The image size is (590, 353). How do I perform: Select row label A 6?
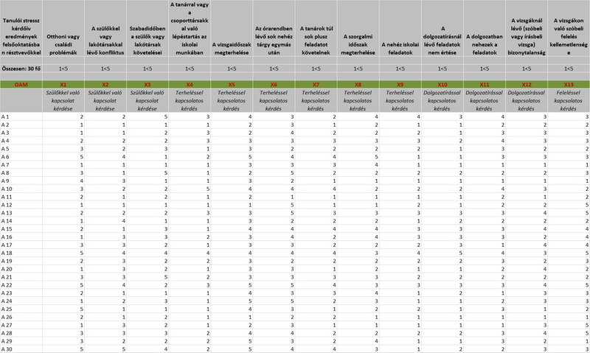coord(21,157)
